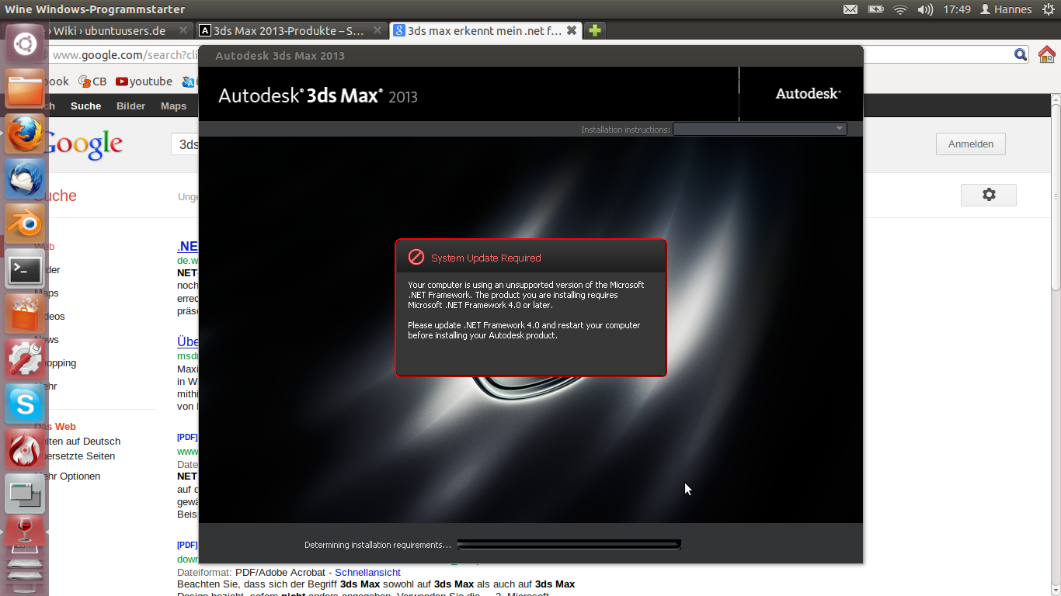
Task: Open the youtube bookmark in Firefox toolbar
Action: [144, 81]
